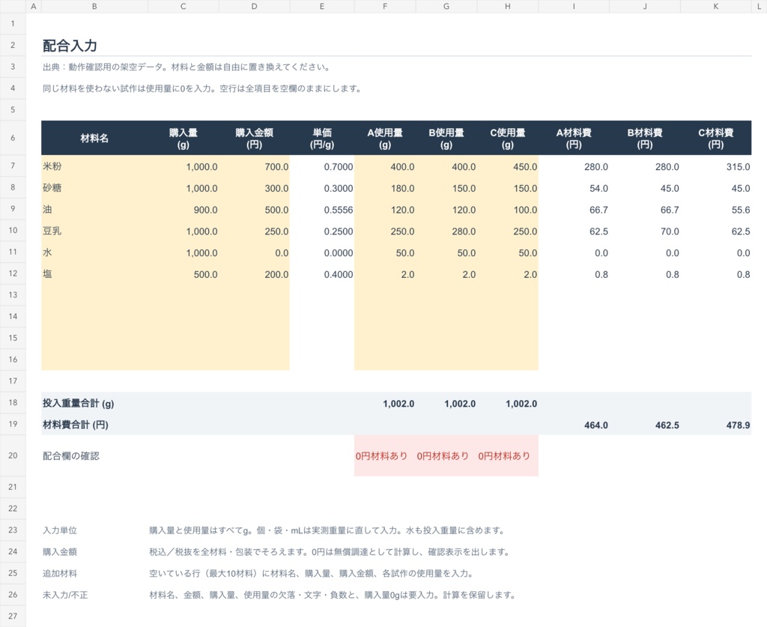Screen dimensions: 767x627
Task: Click 豆乳 B usage 280.0
Action: pos(446,231)
